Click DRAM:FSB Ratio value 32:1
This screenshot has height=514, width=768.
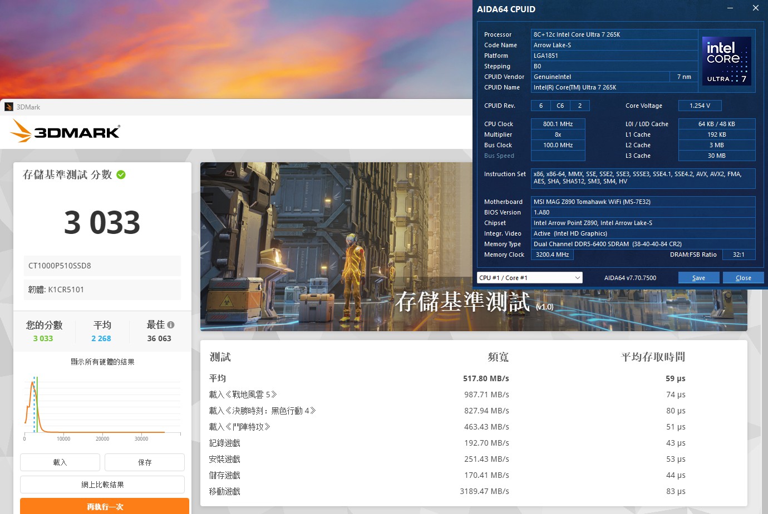click(739, 254)
